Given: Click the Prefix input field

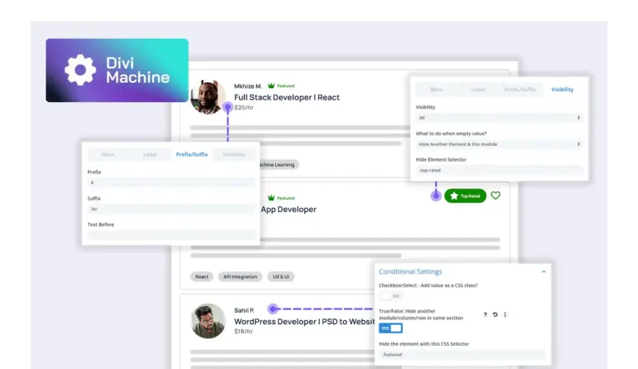Looking at the screenshot, I should click(x=171, y=182).
